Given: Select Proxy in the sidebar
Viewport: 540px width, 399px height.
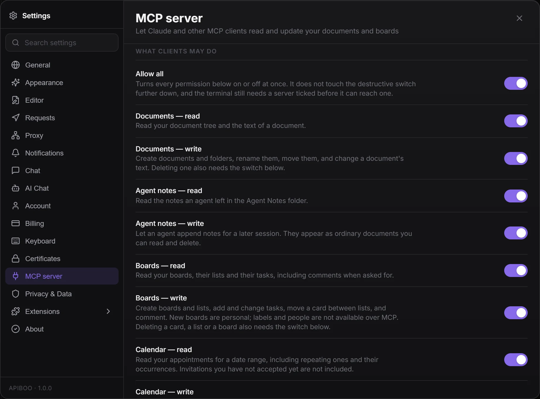Looking at the screenshot, I should [62, 136].
